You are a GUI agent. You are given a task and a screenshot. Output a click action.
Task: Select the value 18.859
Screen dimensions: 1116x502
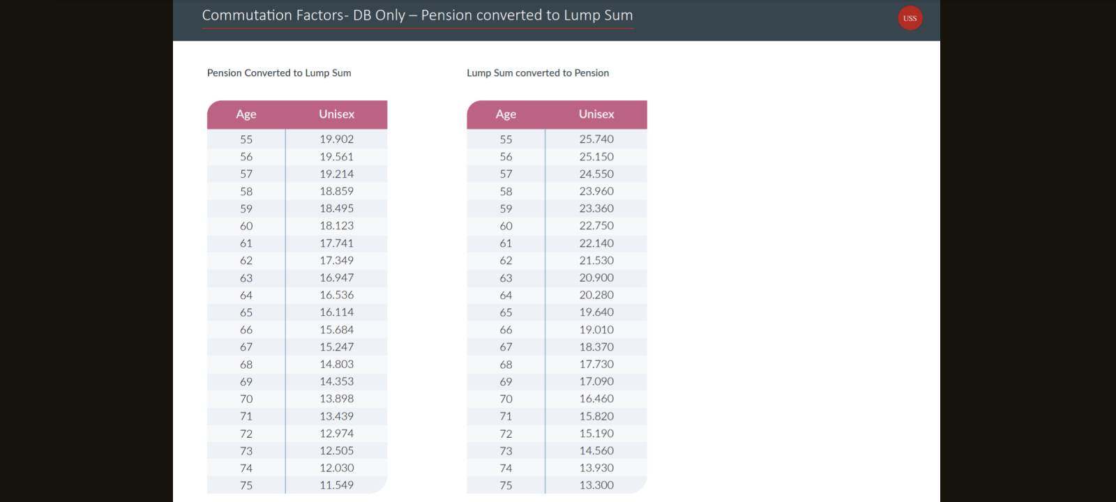(x=337, y=191)
